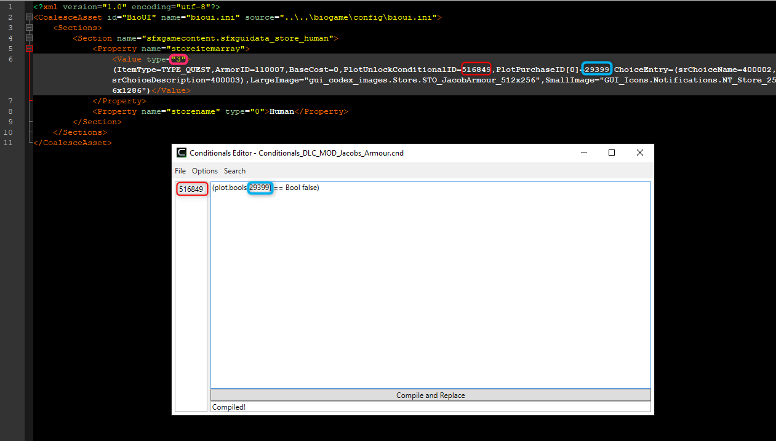Collapse the Sections fold on line 3
Screen dimensions: 776x441
tap(29, 28)
